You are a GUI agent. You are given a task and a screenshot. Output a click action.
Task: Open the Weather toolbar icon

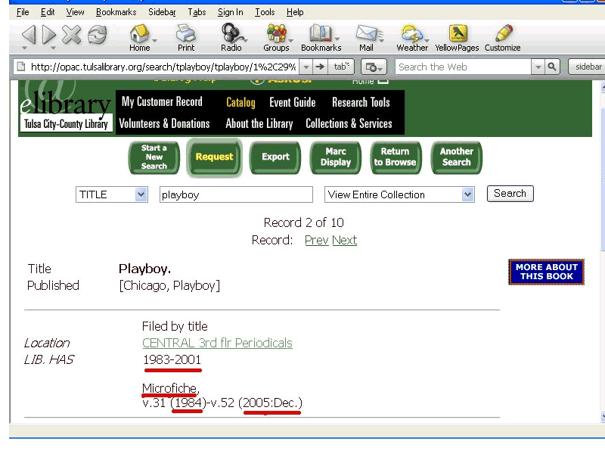pyautogui.click(x=412, y=38)
